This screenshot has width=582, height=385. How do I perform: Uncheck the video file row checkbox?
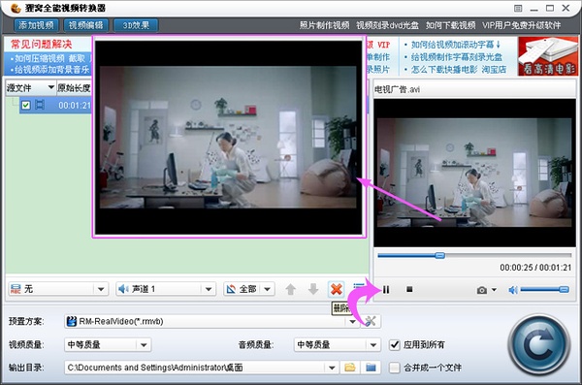(25, 105)
